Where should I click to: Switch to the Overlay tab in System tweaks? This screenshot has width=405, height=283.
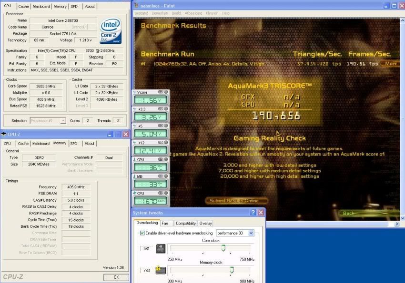tap(206, 223)
